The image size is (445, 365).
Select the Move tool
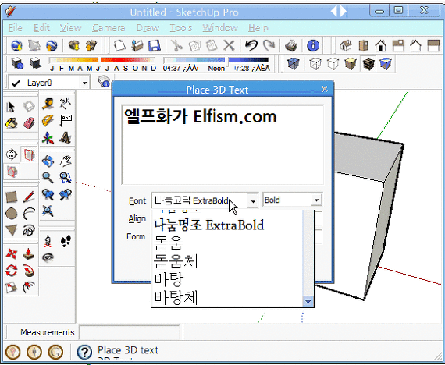pos(12,253)
